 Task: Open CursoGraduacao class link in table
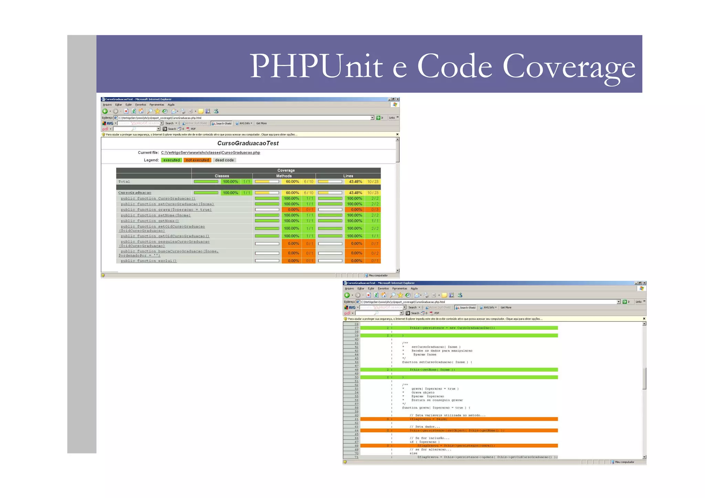pyautogui.click(x=135, y=193)
